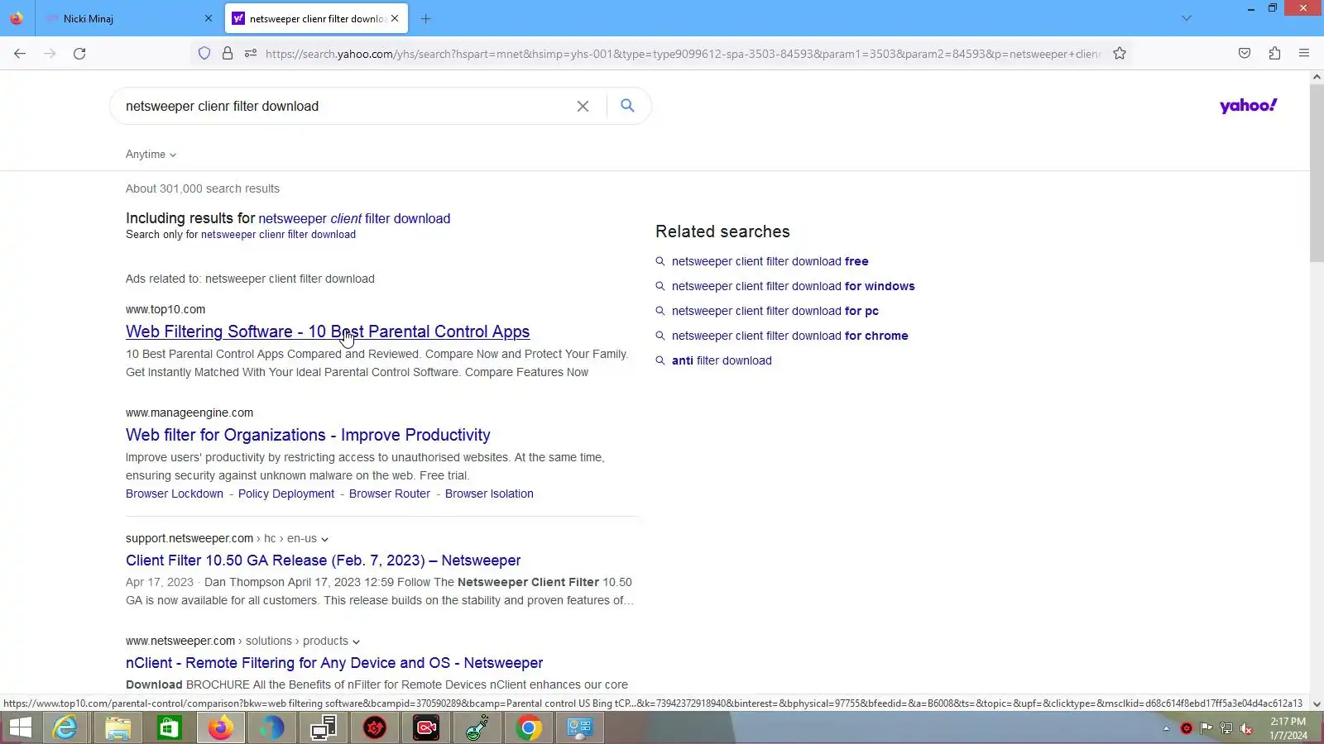Select related search 'for pc'

[775, 311]
